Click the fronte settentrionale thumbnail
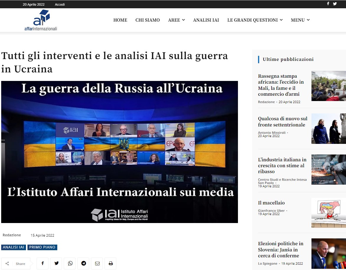The image size is (346, 270). pos(329,129)
